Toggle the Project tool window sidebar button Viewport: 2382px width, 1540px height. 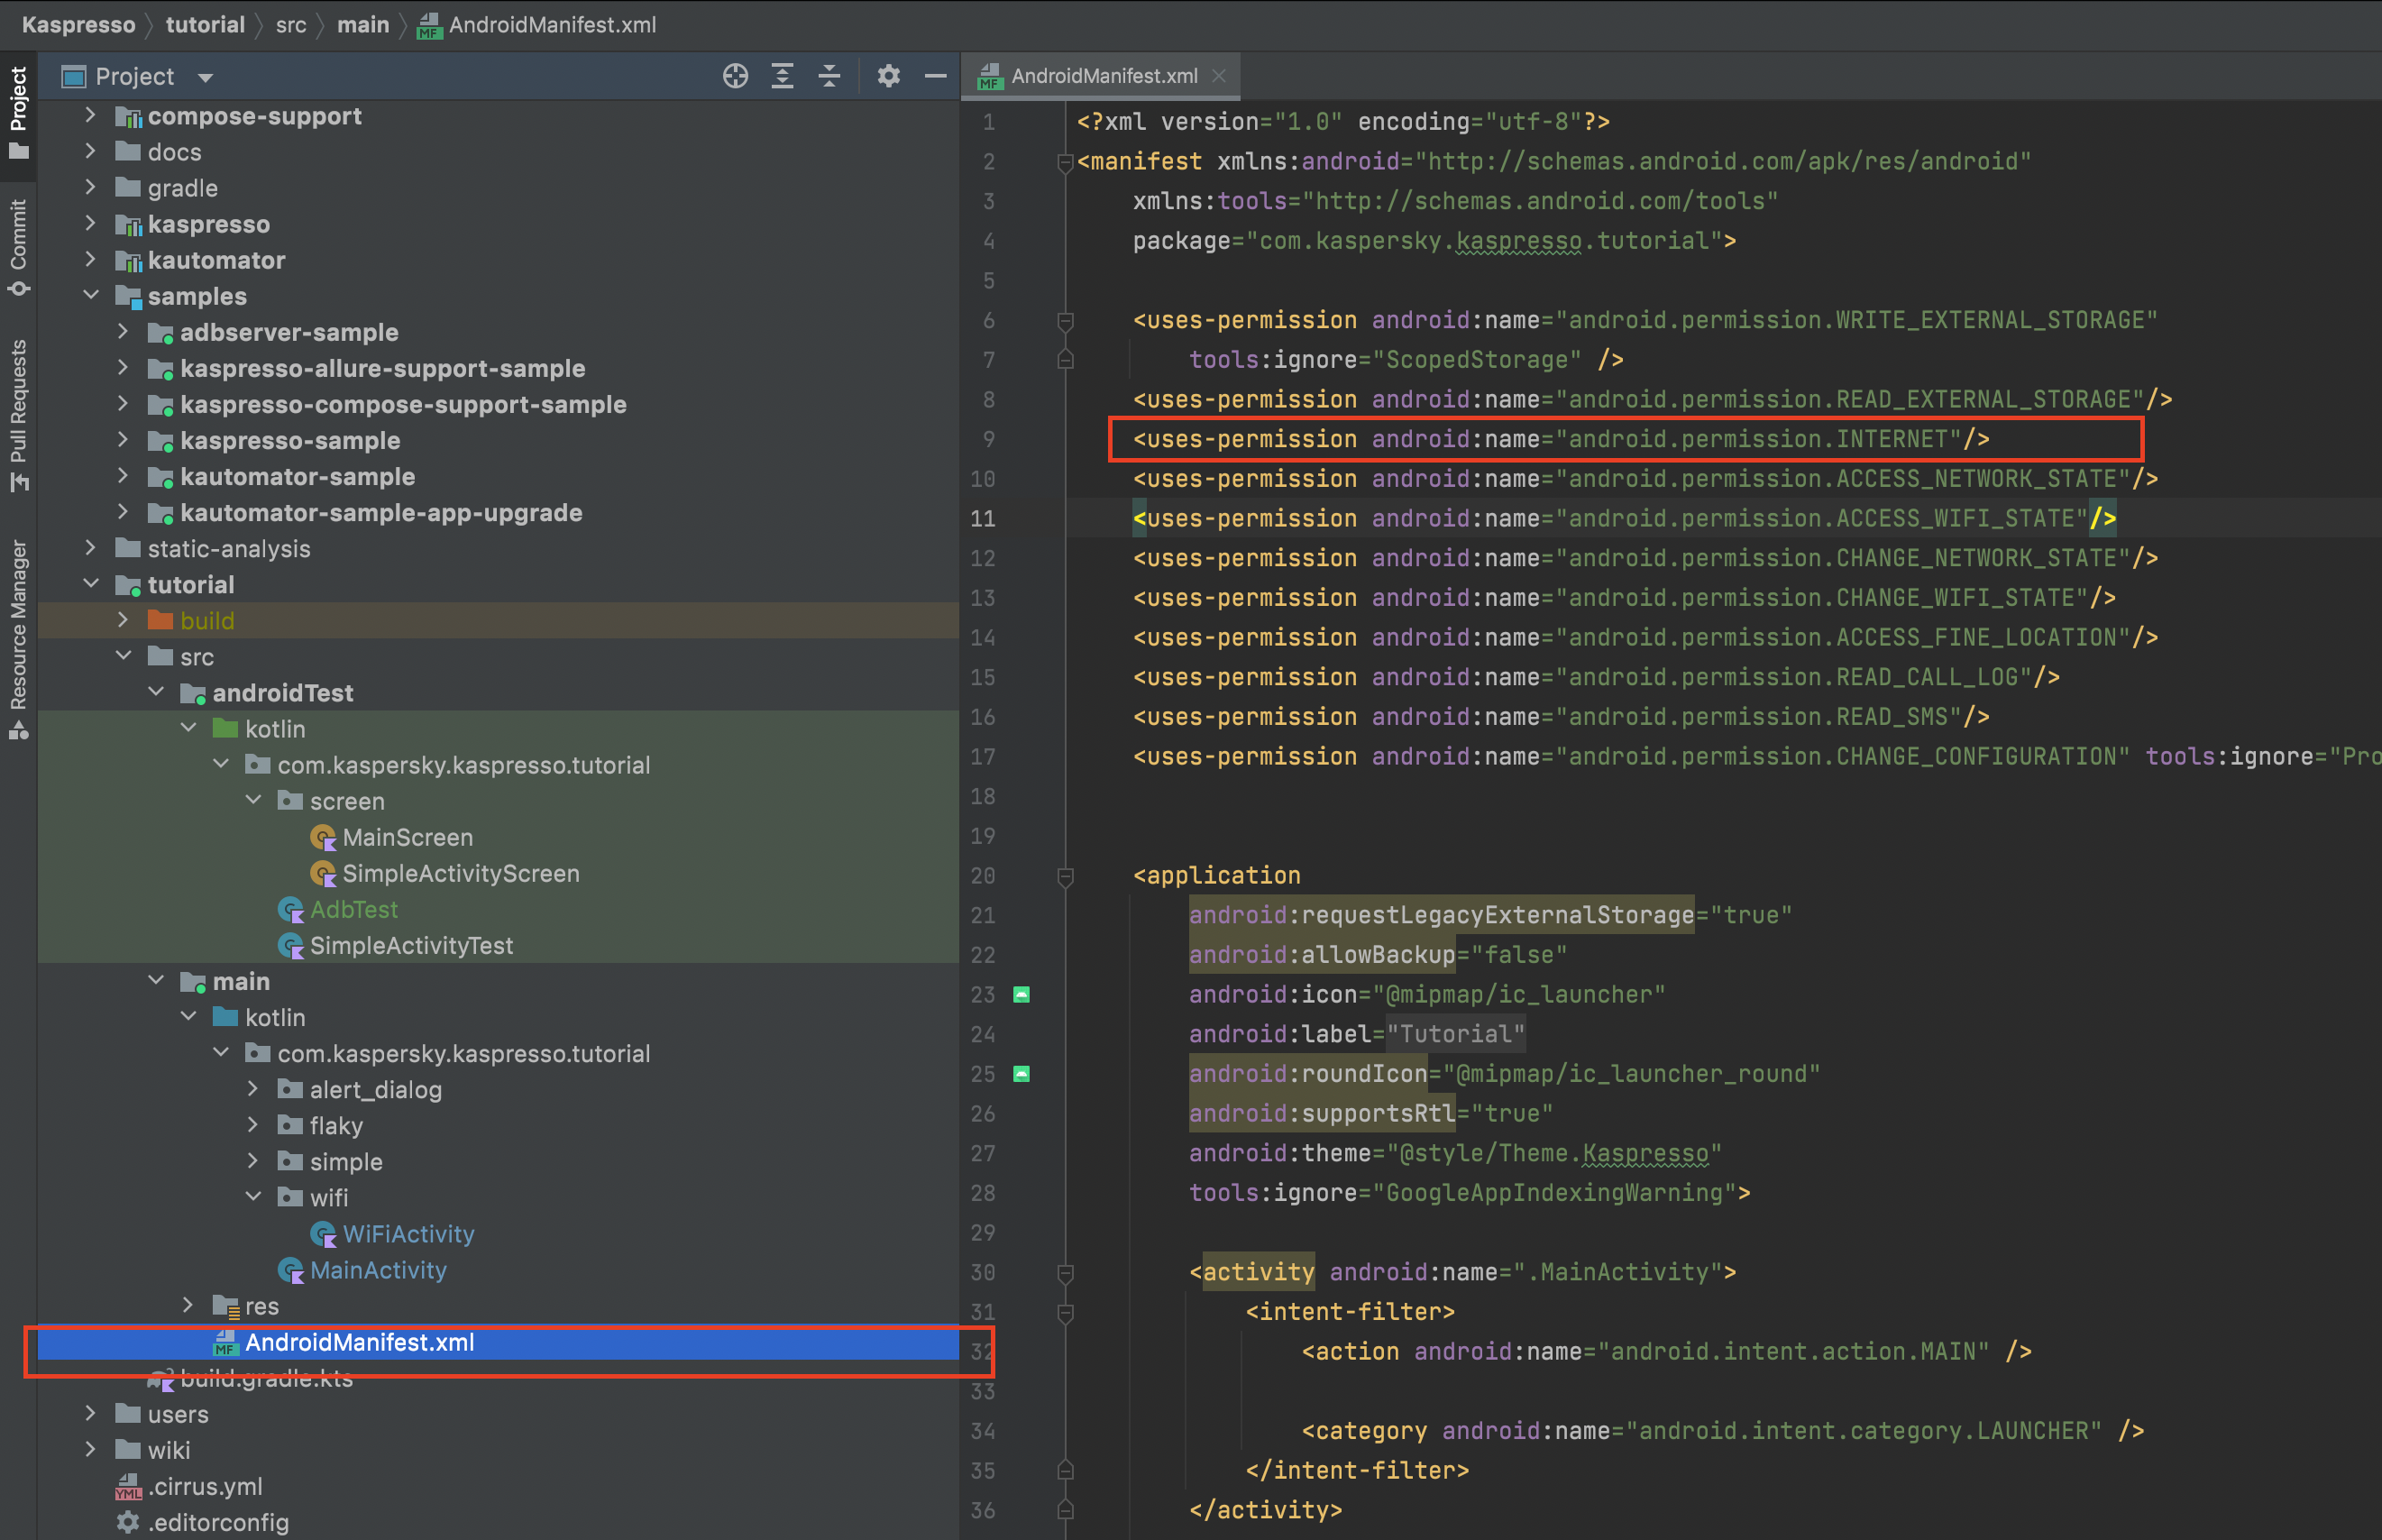coord(18,112)
